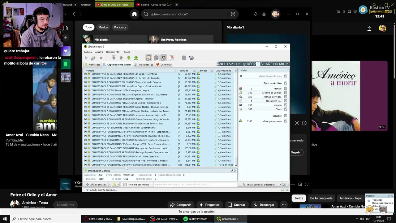
Task: Select the Música filter in Spotify
Action: [x=103, y=27]
